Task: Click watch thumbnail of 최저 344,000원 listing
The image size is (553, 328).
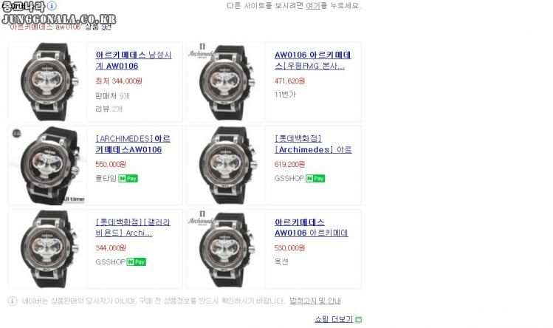Action: point(47,82)
